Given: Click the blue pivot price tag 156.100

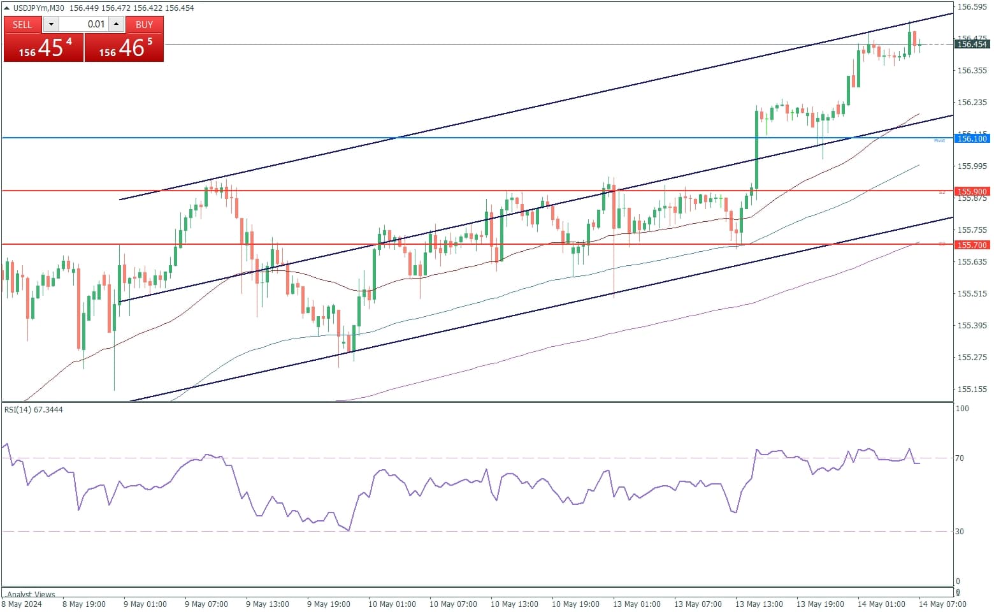Looking at the screenshot, I should [972, 138].
